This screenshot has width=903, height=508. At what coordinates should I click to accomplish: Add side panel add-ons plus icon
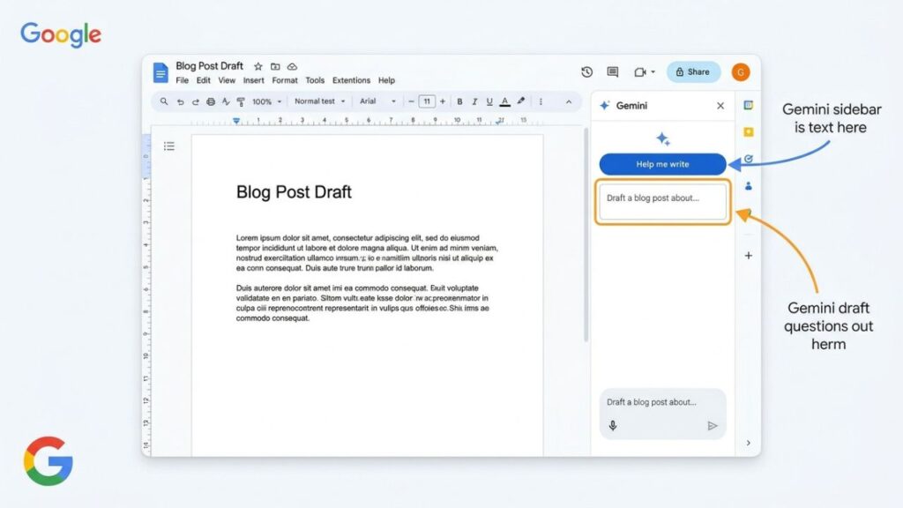(748, 255)
